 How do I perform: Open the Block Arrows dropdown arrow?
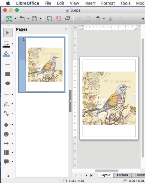(x=12, y=143)
